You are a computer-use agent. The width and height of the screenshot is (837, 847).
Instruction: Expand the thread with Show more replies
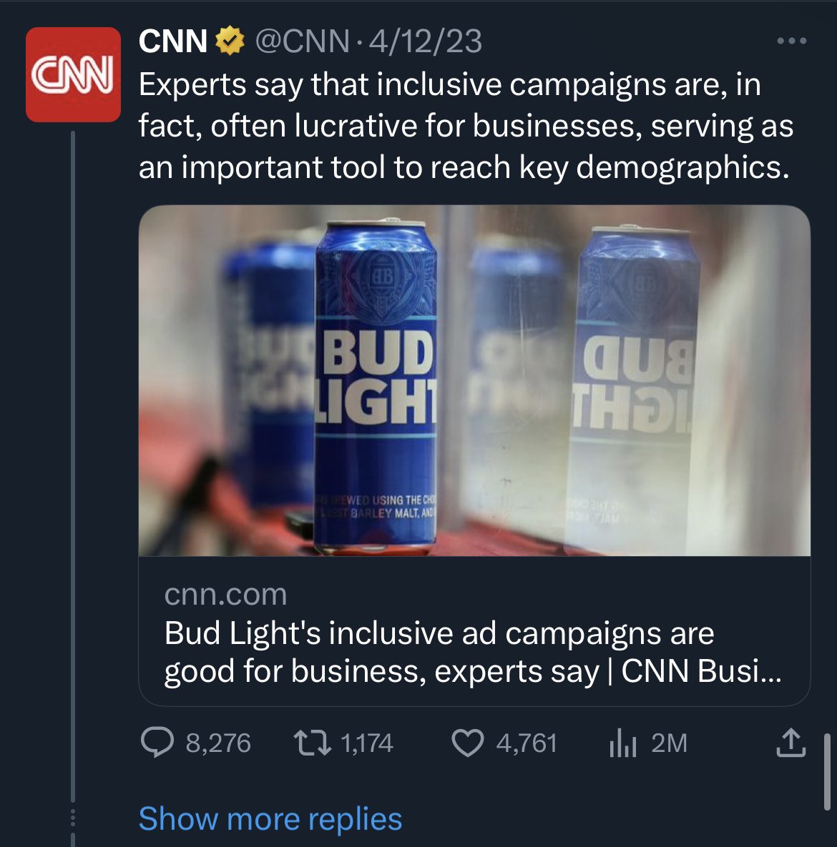point(270,818)
